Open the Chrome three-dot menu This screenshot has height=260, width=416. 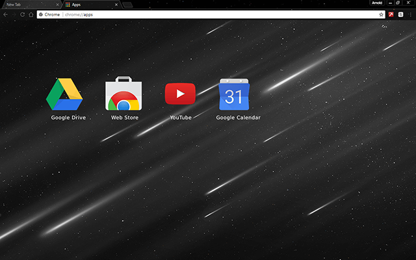point(410,14)
